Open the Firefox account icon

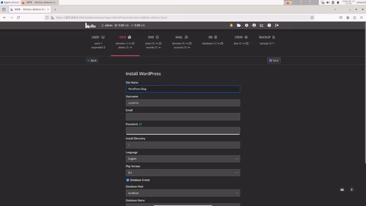[x=348, y=17]
